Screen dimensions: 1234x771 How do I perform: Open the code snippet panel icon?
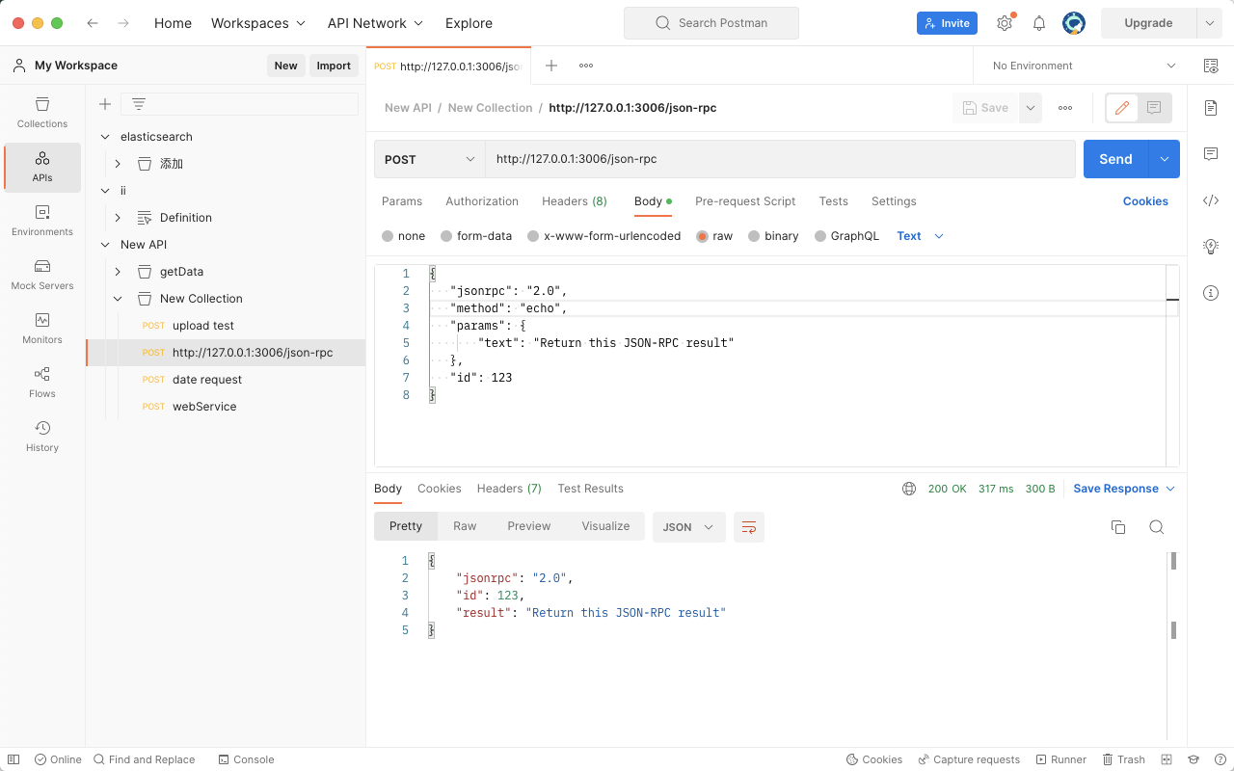pyautogui.click(x=1211, y=200)
